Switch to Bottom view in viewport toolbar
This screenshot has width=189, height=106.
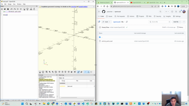66,72
